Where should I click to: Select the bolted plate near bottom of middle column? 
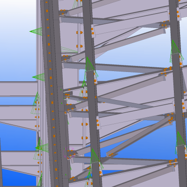tap(101, 169)
